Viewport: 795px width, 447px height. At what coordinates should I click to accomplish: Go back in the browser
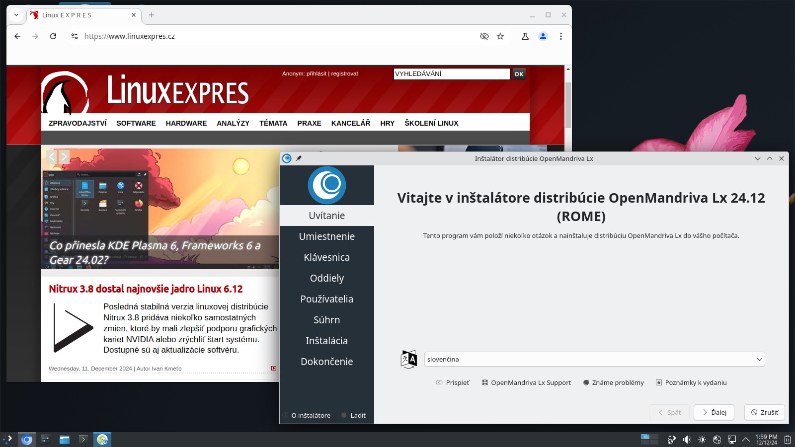17,36
